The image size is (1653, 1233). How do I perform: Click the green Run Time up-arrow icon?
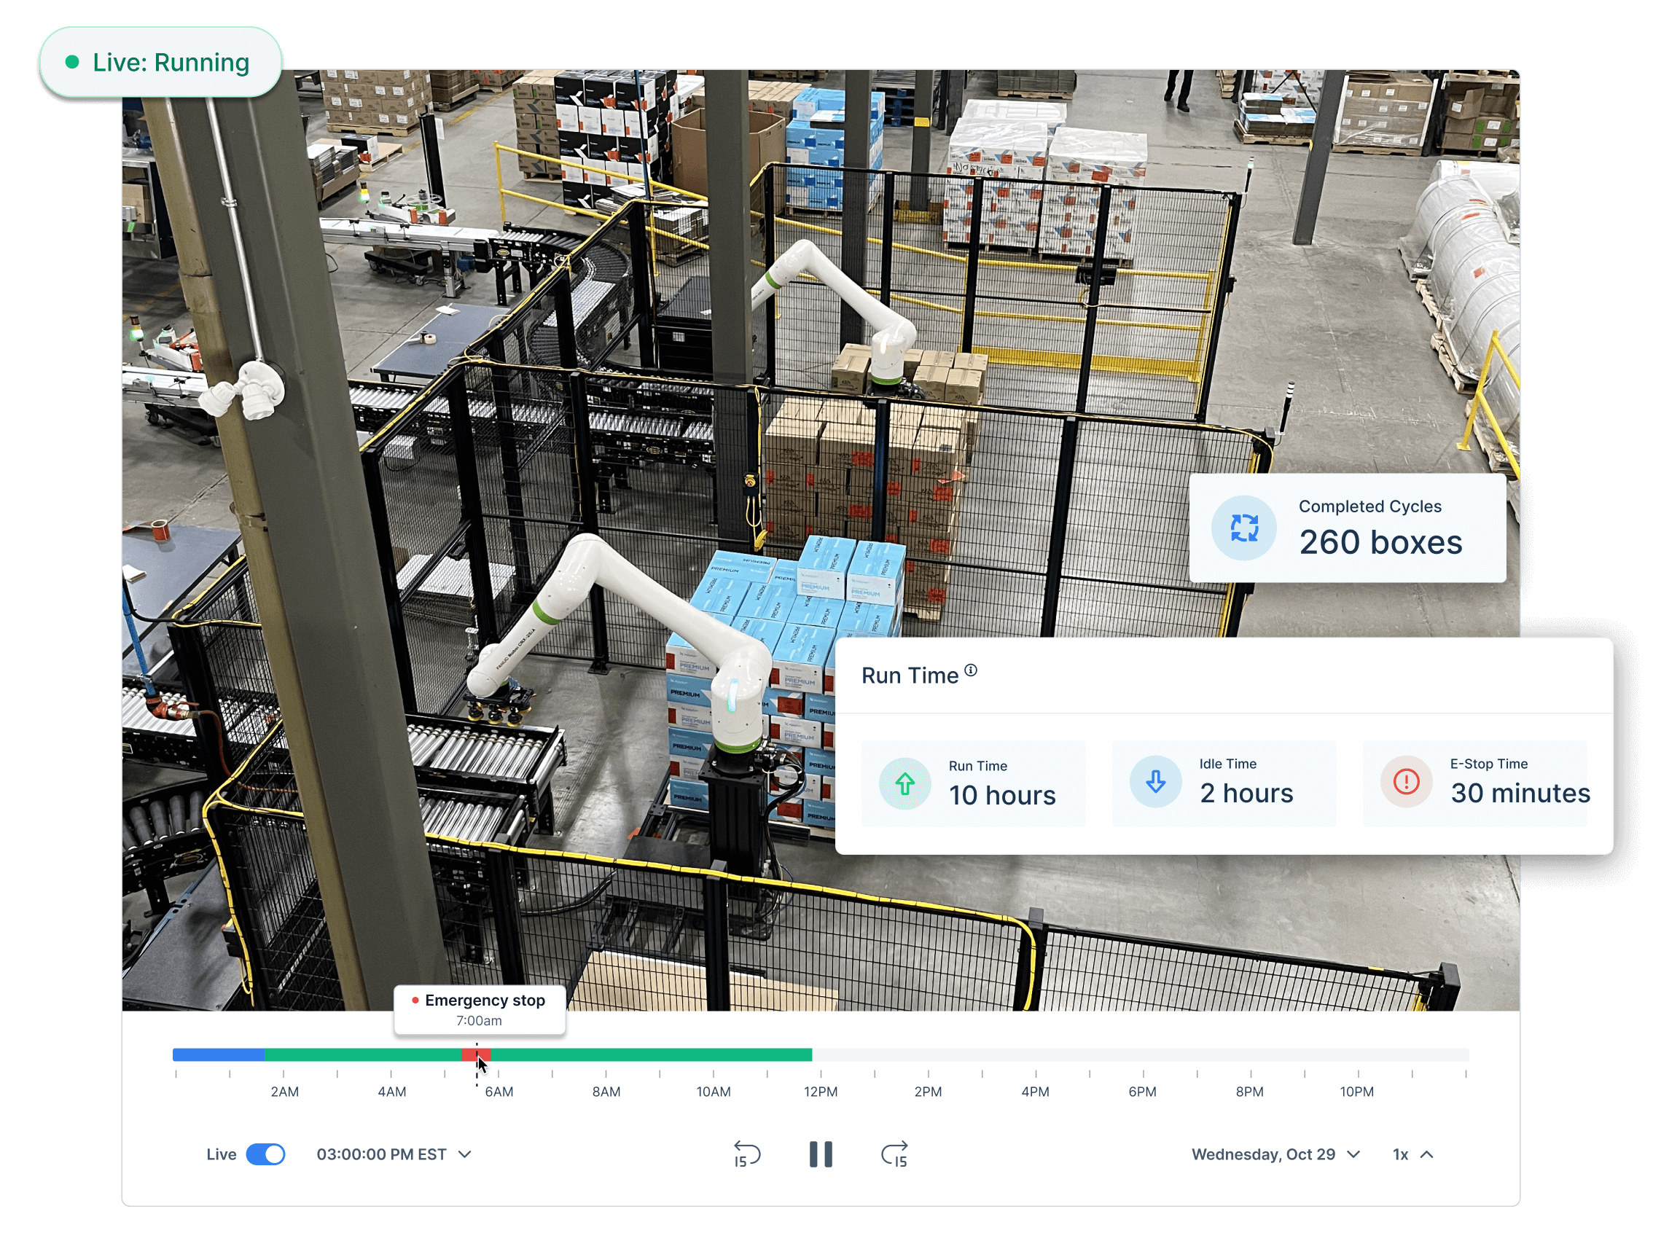pos(904,783)
